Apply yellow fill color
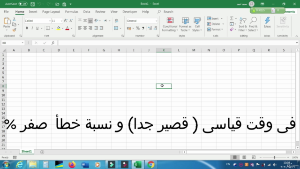This screenshot has height=169, width=300. (59, 28)
